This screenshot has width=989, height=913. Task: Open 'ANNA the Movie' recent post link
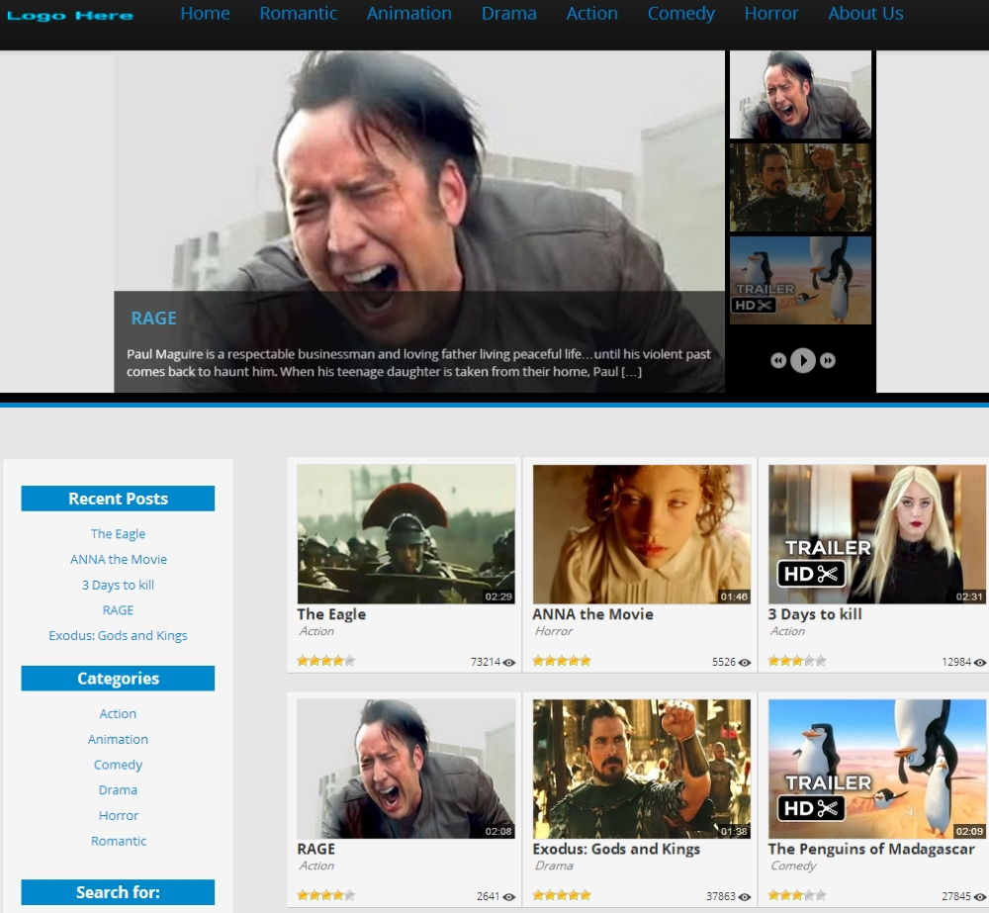tap(119, 559)
